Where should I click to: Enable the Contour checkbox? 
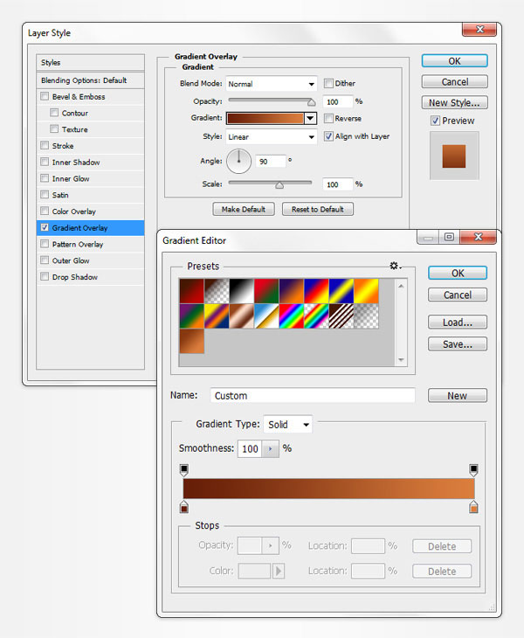[x=54, y=113]
